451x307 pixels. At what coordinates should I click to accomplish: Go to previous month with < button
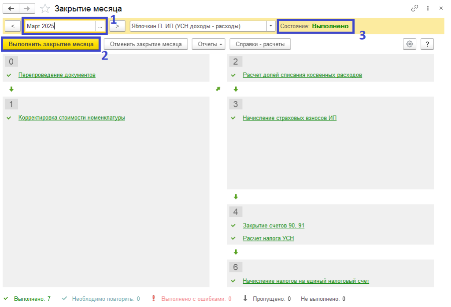(x=13, y=26)
